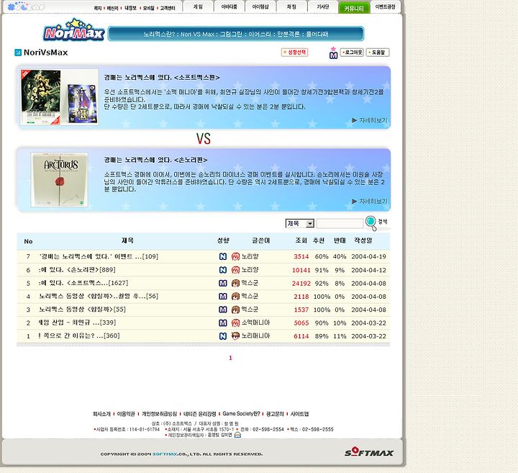Click 맥스군 avatar icon in post 3 row
The width and height of the screenshot is (518, 473).
235,310
